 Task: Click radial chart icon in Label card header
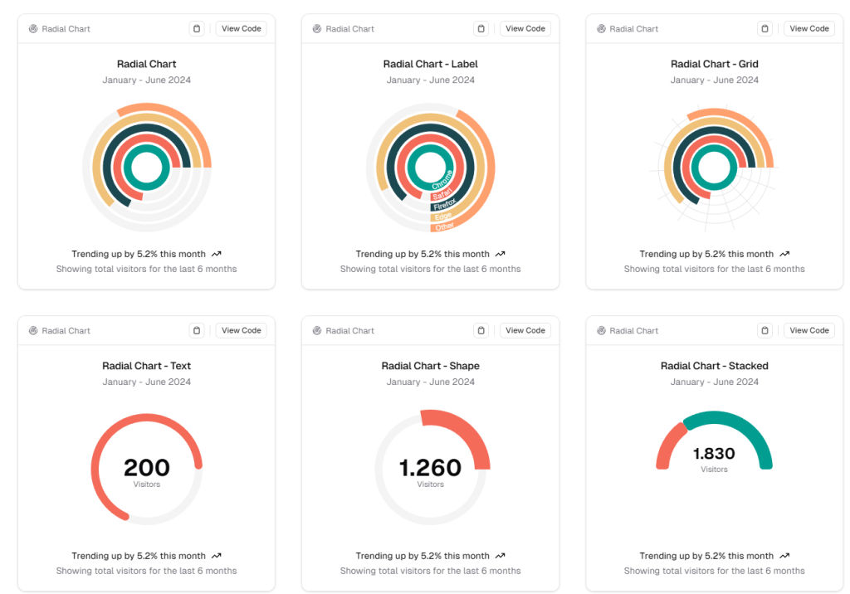pos(317,29)
